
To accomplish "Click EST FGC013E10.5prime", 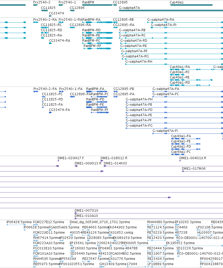I will point(48,248).
